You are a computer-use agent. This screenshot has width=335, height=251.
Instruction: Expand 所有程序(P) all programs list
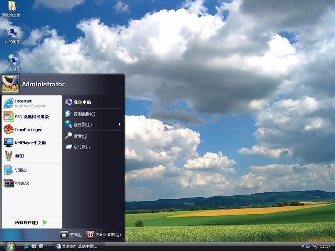pyautogui.click(x=31, y=222)
